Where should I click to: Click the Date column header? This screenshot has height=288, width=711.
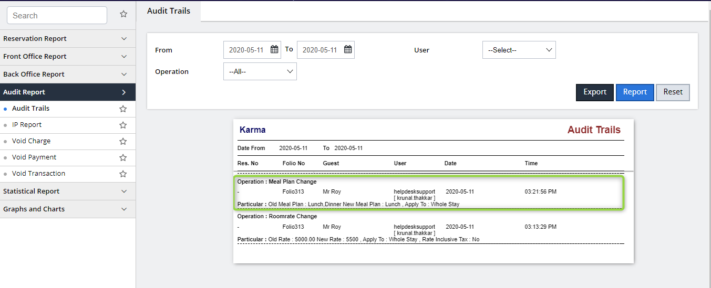click(x=450, y=163)
